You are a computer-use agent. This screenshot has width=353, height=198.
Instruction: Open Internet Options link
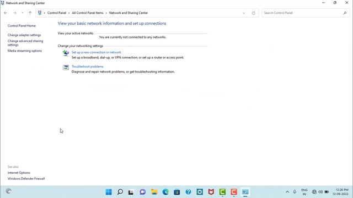tap(19, 173)
